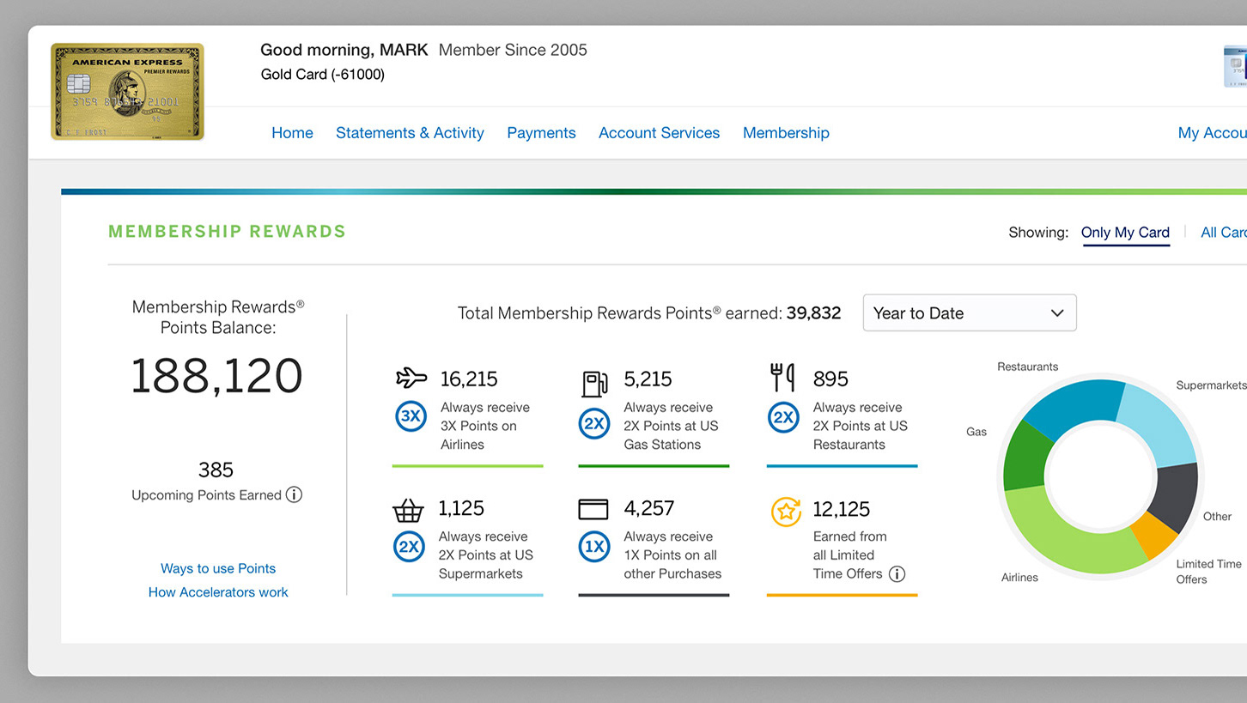
Task: Click the 385 upcoming points value
Action: pyautogui.click(x=216, y=470)
